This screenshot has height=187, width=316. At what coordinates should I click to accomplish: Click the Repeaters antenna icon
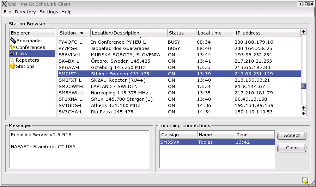click(13, 60)
